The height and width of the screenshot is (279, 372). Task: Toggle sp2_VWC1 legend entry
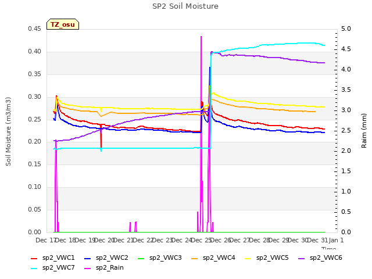(53, 258)
